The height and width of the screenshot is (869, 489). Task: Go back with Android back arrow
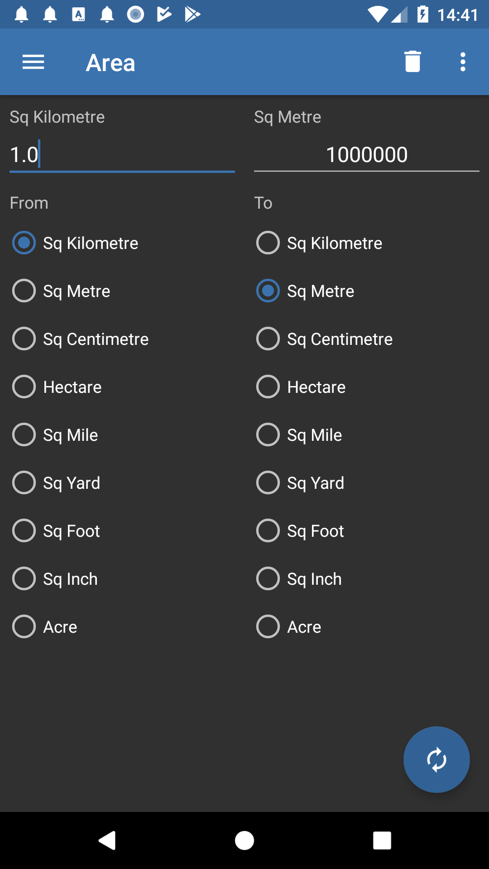coord(107,840)
